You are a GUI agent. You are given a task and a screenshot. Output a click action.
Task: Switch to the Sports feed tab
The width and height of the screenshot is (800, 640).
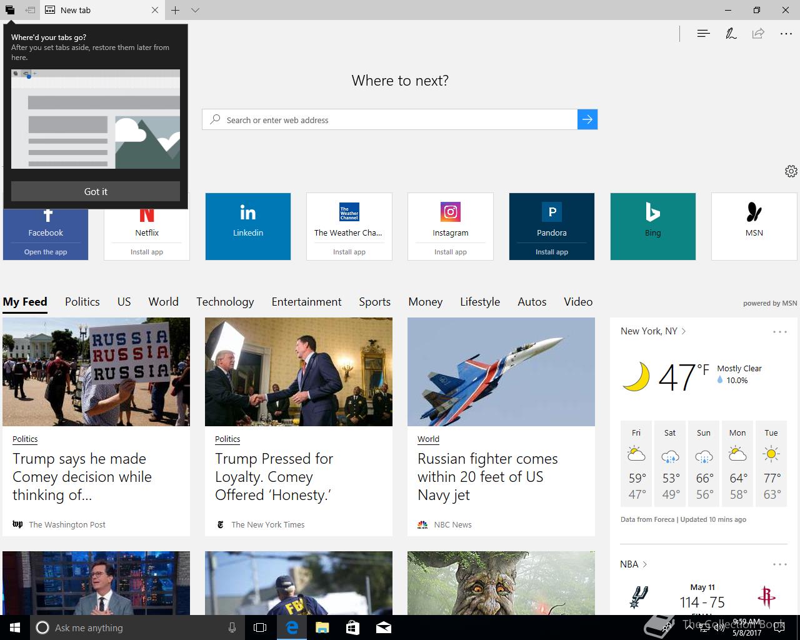(x=375, y=302)
